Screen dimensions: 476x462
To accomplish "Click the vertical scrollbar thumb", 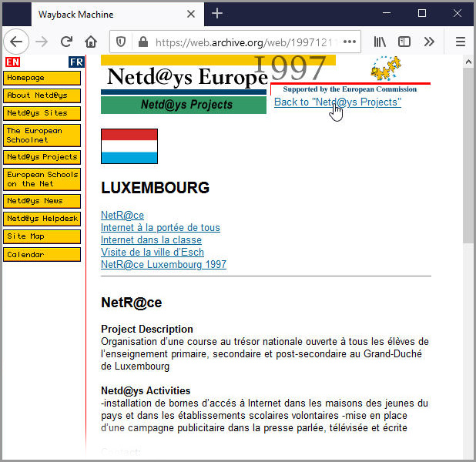I will [468, 155].
